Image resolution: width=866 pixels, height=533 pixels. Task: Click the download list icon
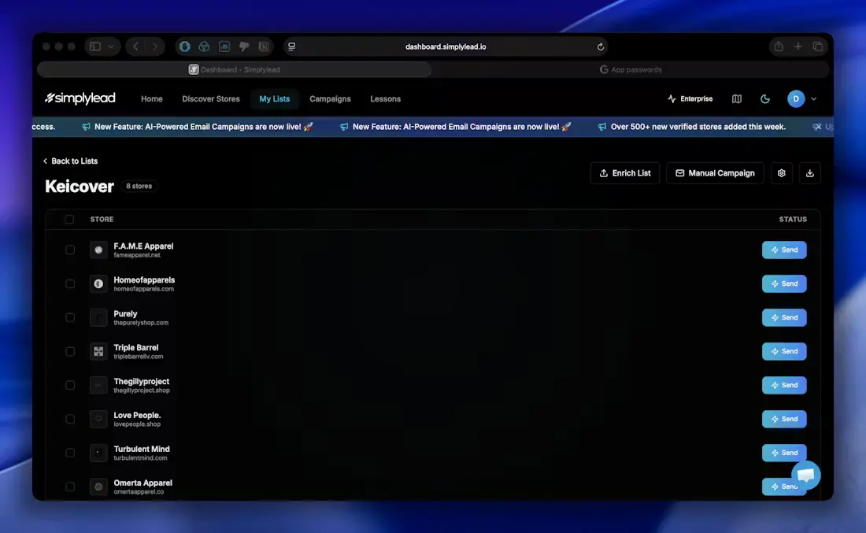tap(809, 173)
